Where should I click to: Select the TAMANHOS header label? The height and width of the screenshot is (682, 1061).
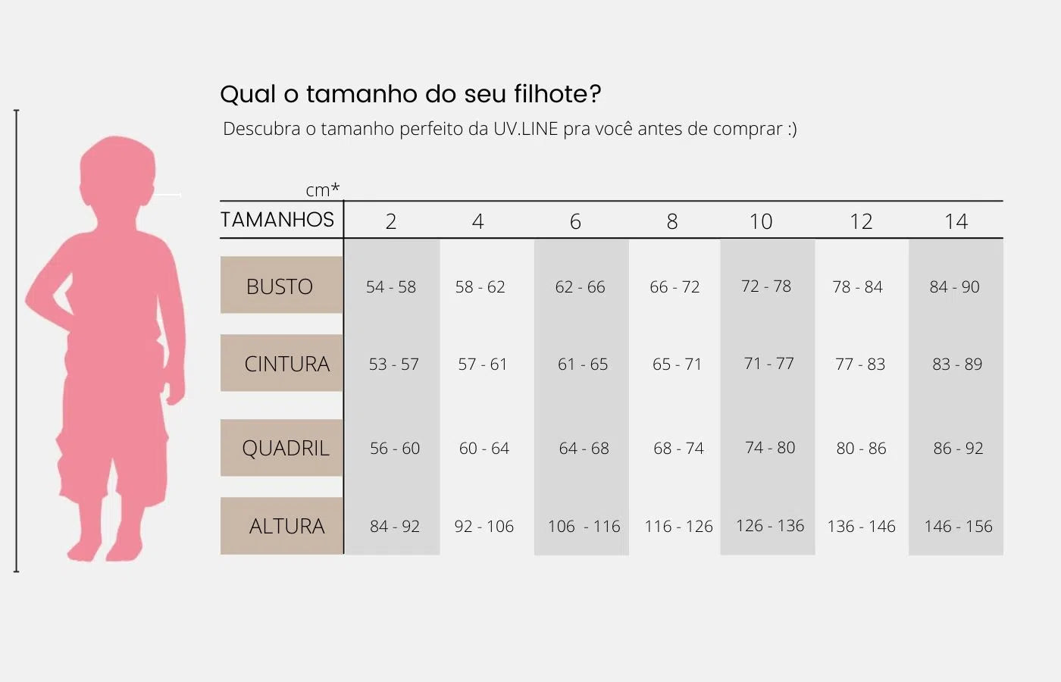pos(277,220)
